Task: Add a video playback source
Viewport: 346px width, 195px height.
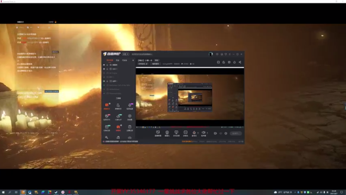Action: tap(186, 133)
